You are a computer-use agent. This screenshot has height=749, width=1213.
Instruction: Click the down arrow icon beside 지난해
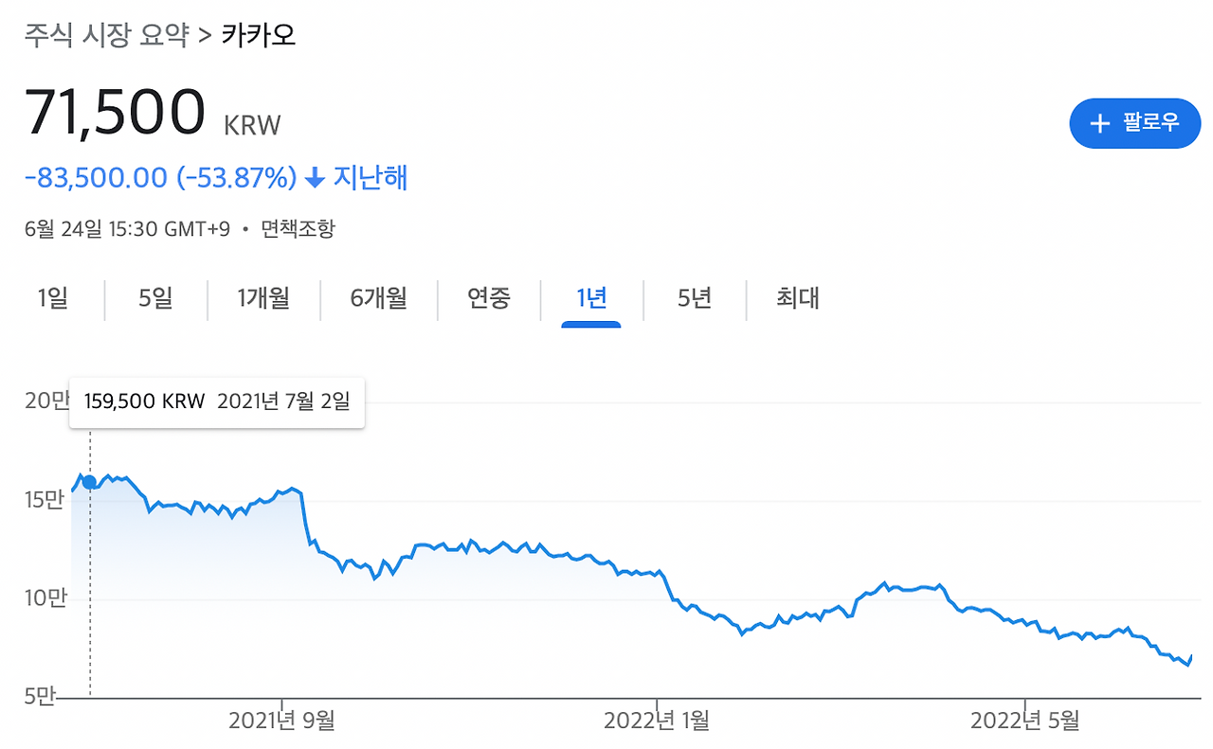click(316, 178)
